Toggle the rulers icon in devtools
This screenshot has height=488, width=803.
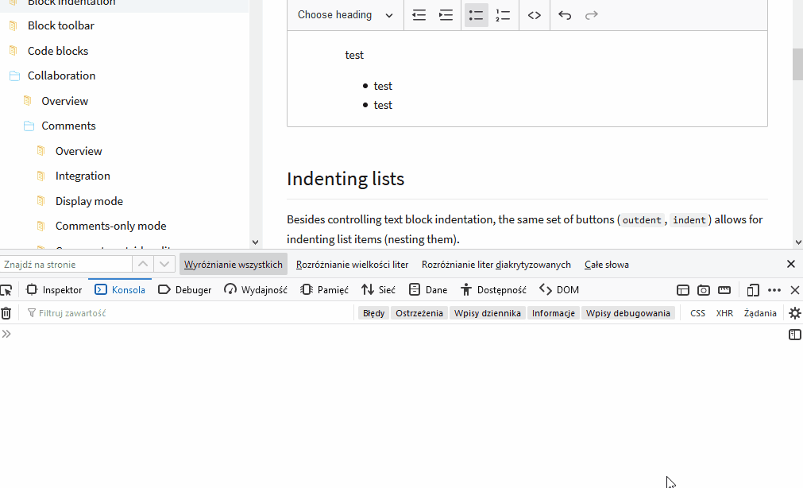tap(724, 290)
